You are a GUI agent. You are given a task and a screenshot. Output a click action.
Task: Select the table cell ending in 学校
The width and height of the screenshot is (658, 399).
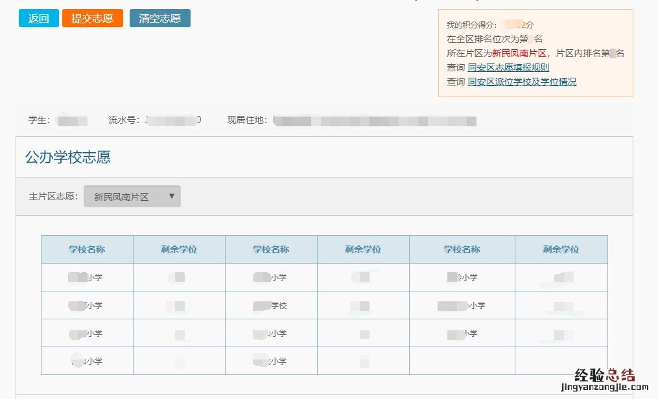(271, 305)
